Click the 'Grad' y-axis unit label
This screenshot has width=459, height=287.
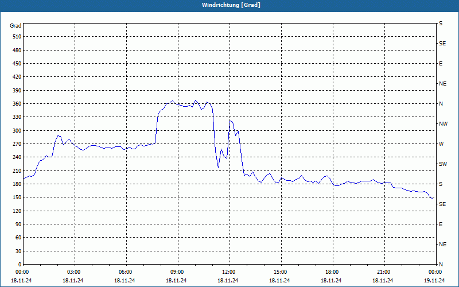pyautogui.click(x=15, y=26)
